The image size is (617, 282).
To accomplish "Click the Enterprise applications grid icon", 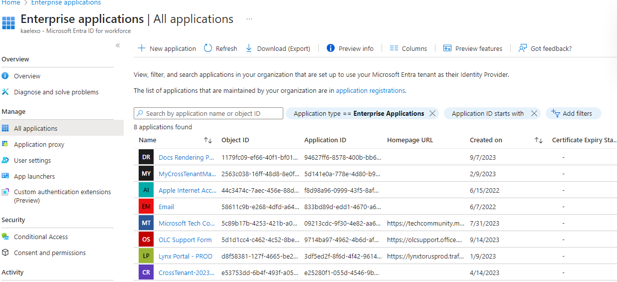I will point(8,23).
